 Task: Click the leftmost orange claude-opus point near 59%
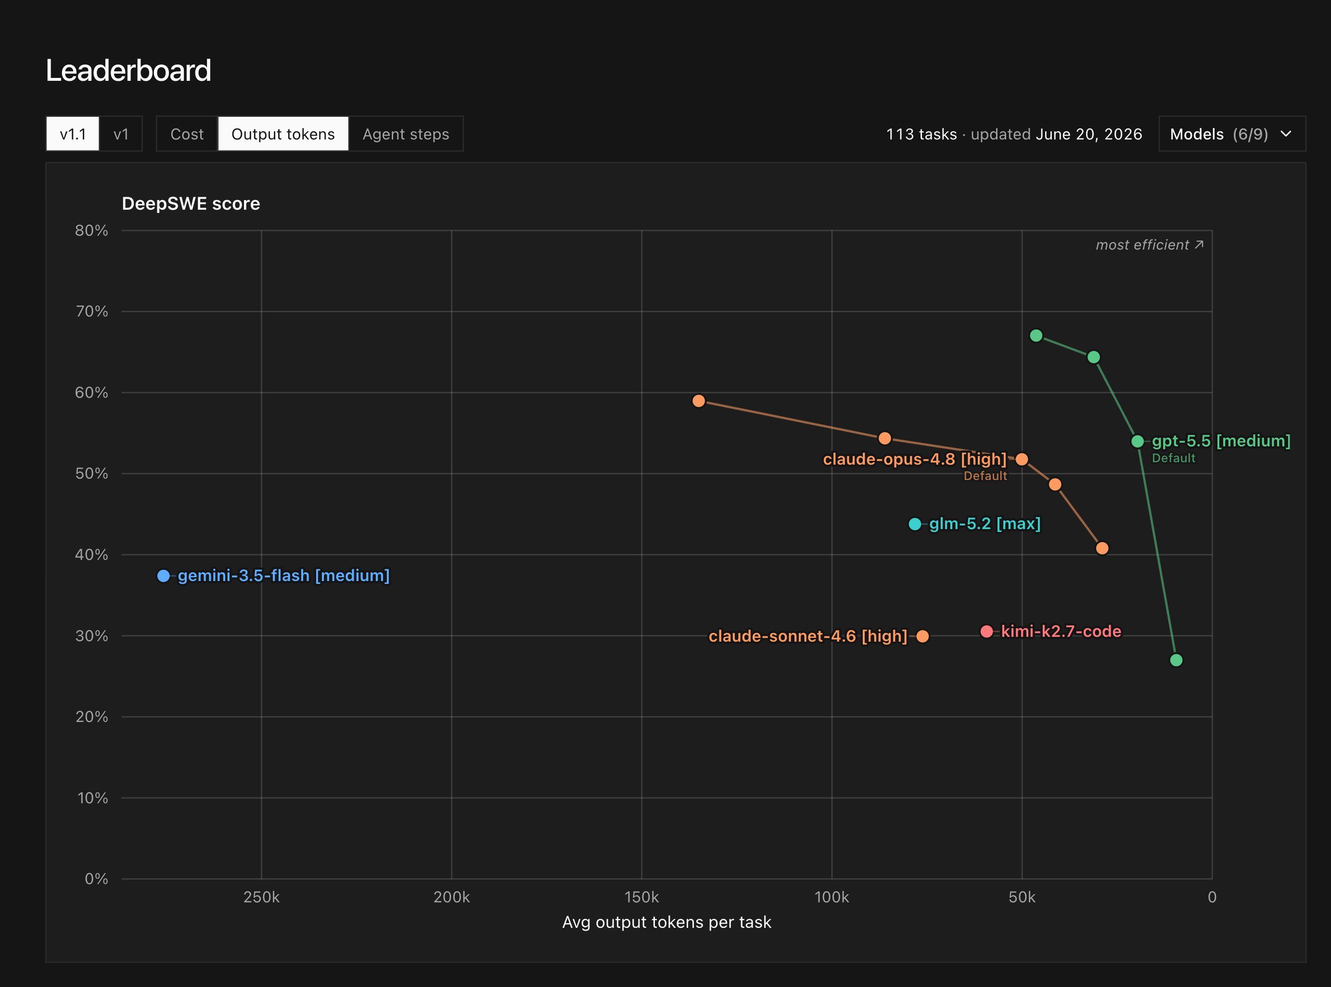tap(699, 401)
